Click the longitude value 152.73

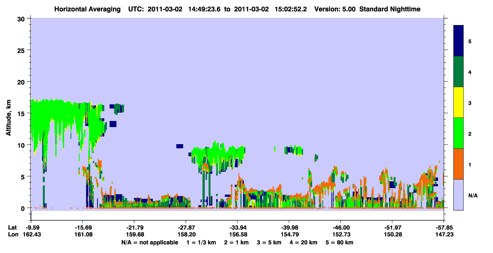click(x=341, y=235)
